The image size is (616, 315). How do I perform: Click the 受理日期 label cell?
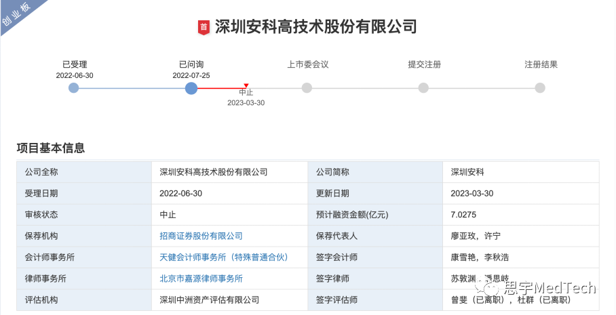point(84,193)
